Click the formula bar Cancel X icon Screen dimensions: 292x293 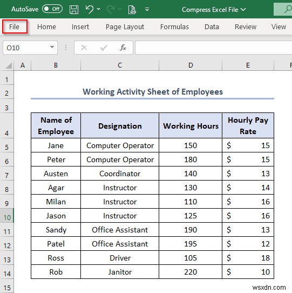84,48
